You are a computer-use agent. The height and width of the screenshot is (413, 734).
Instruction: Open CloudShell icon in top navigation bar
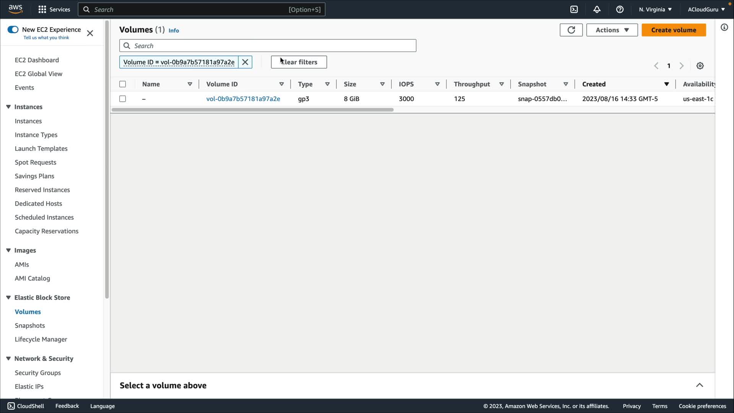pyautogui.click(x=574, y=10)
